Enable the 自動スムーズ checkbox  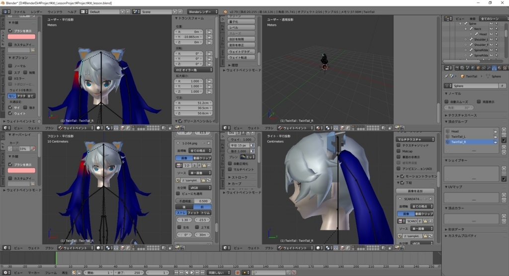[447, 101]
